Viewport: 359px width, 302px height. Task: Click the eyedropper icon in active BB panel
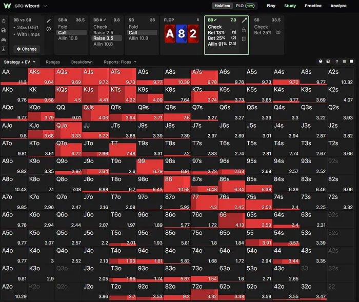(244, 21)
